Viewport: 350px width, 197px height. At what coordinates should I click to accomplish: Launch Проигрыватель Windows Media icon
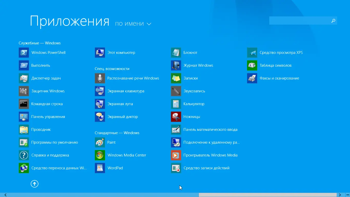pos(176,155)
